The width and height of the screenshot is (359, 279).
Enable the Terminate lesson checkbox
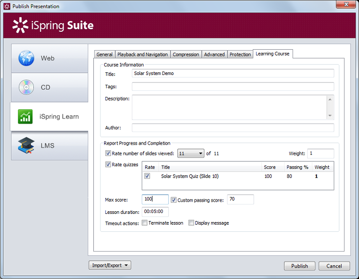[145, 223]
